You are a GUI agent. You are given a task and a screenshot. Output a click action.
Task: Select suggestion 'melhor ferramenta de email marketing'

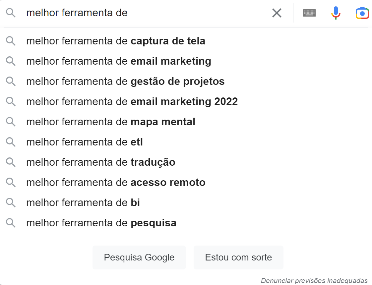coord(119,61)
